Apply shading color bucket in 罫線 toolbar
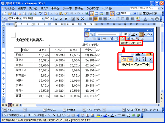This screenshot has width=165, height=123. click(x=148, y=34)
